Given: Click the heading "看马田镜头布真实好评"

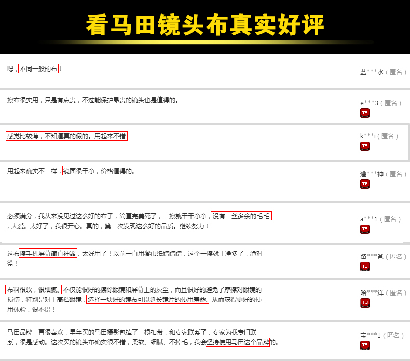Looking at the screenshot, I should pos(205,25).
